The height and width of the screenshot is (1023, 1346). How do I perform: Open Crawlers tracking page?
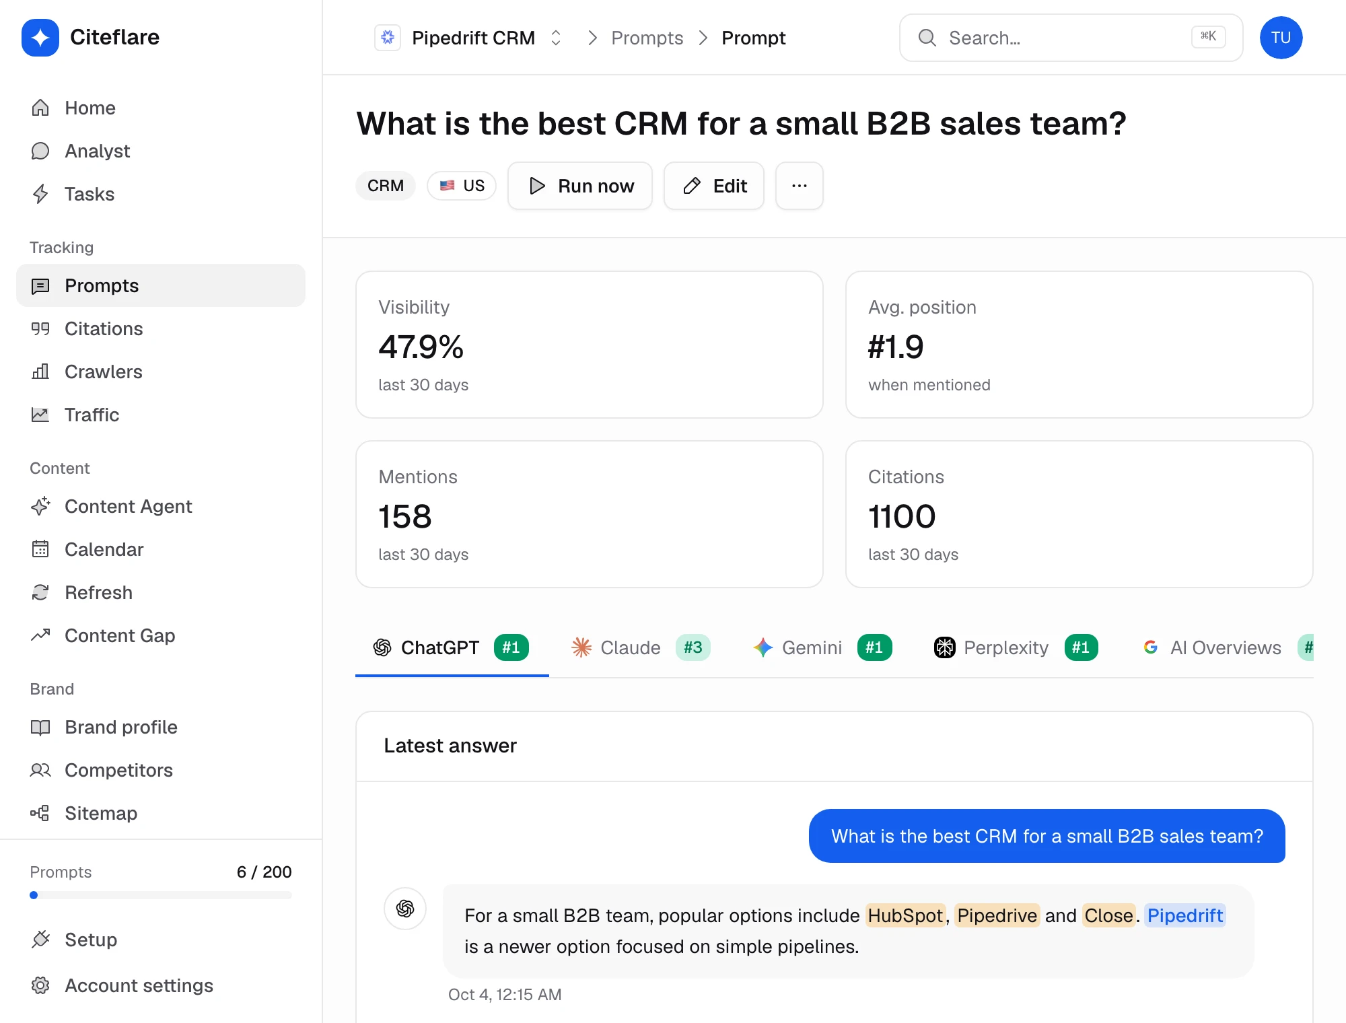pyautogui.click(x=161, y=372)
